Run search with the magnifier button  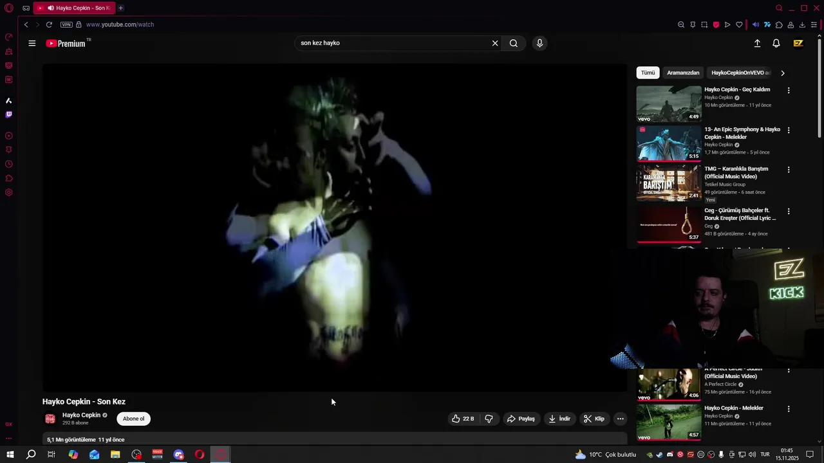coord(514,43)
